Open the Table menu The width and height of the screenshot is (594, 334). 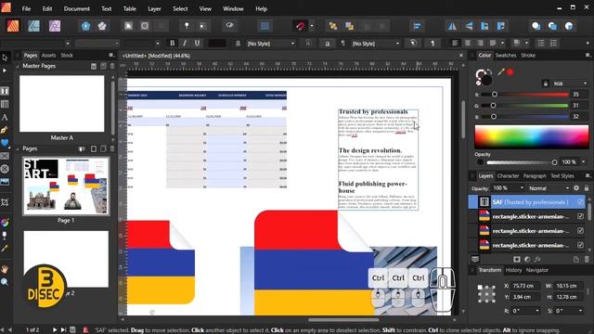[130, 8]
